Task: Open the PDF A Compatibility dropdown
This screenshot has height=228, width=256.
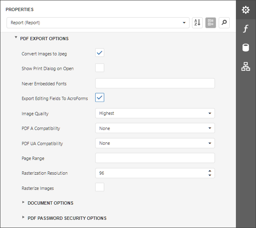Action: pos(155,128)
